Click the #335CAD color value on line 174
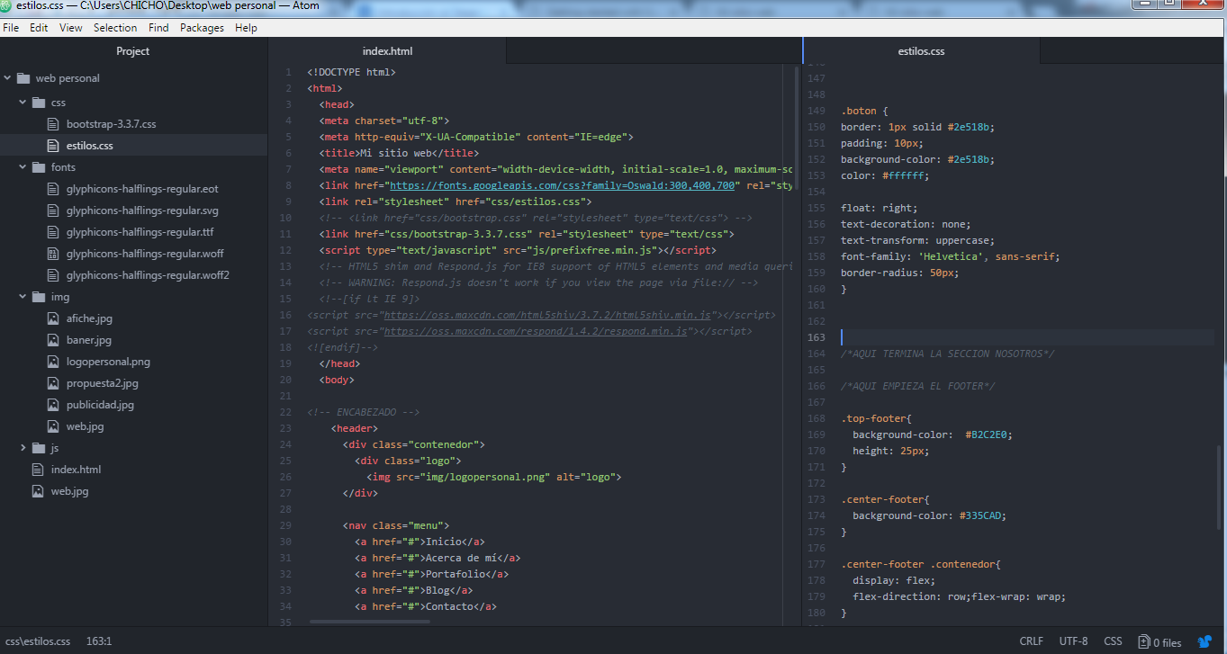This screenshot has height=654, width=1227. click(982, 515)
